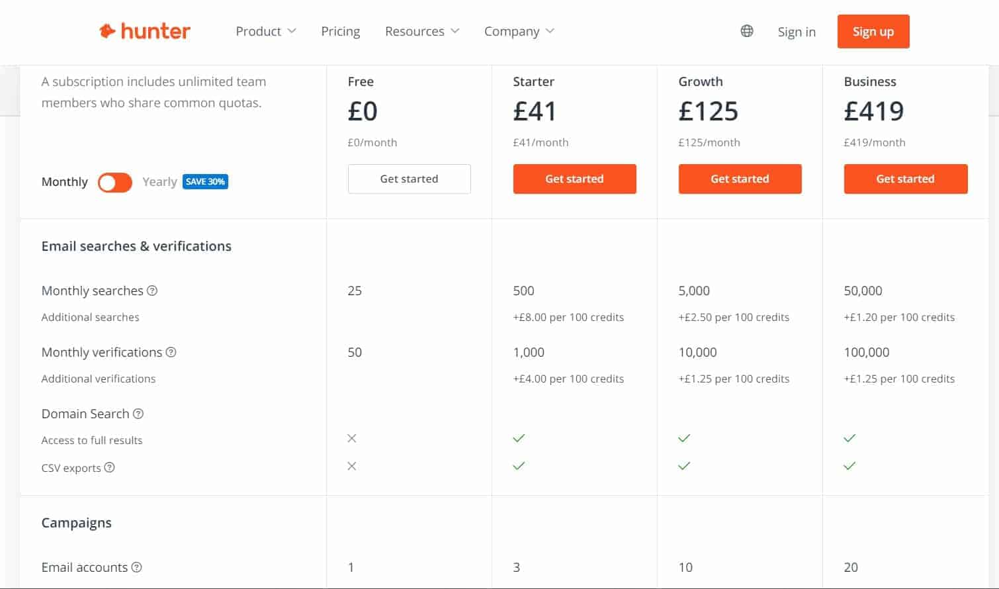Toggle billing from Monthly to Yearly
This screenshot has height=589, width=999.
click(115, 182)
